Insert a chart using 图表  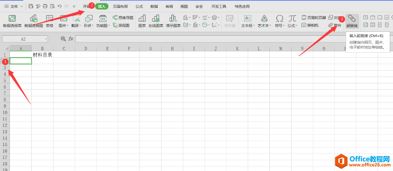pos(142,21)
